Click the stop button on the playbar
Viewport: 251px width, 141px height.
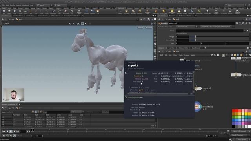click(11, 131)
